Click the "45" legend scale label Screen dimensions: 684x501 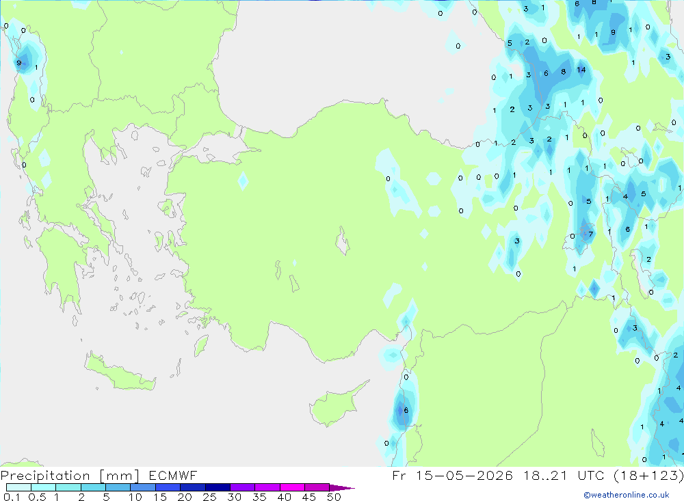click(x=309, y=497)
